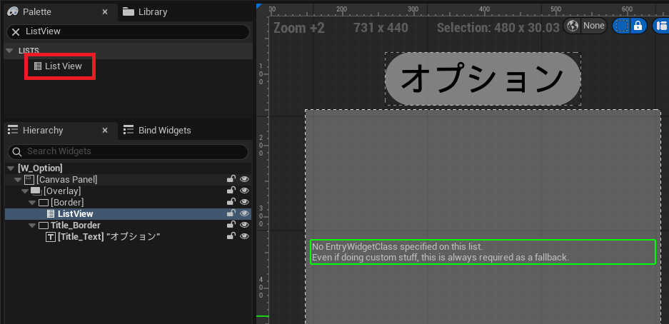Select List View entry in Palette
Screen dimensions: 669x324
[63, 66]
